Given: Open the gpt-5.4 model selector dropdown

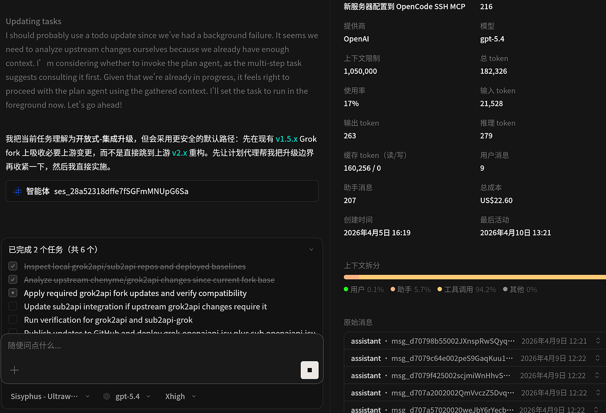Looking at the screenshot, I should click(x=127, y=396).
